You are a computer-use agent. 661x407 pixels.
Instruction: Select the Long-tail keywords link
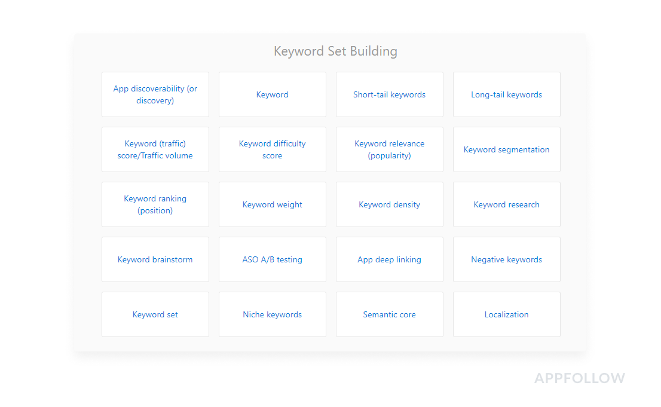(x=507, y=94)
